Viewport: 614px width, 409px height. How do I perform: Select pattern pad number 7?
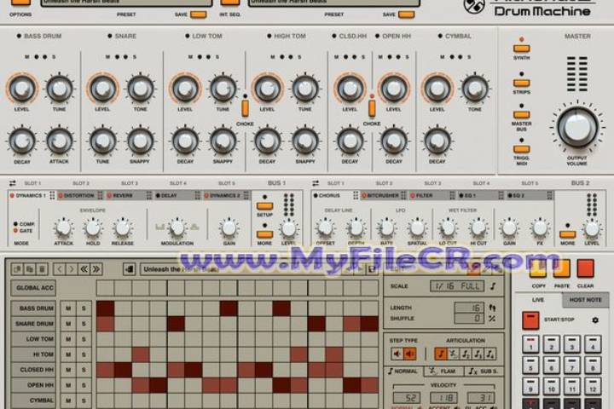(x=572, y=366)
